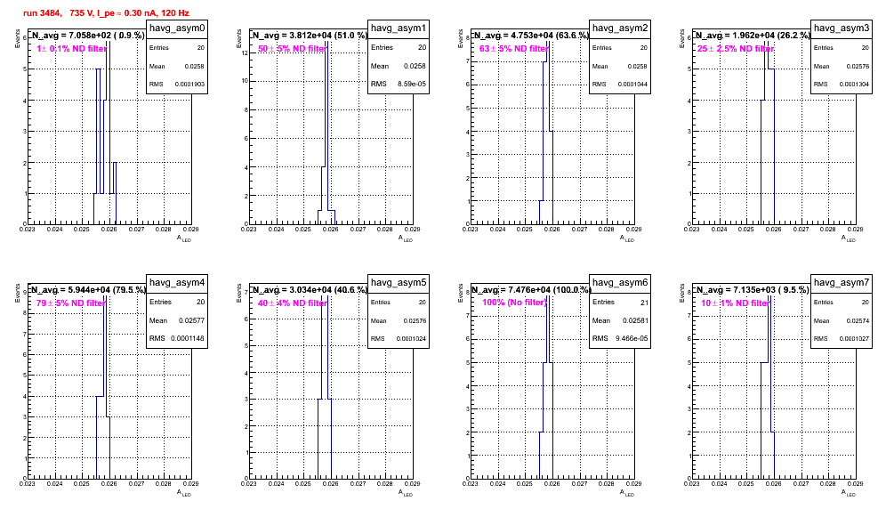Click the N_avg = 3.812e+04 plot title
Image resolution: width=886 pixels, height=509 pixels.
[310, 36]
